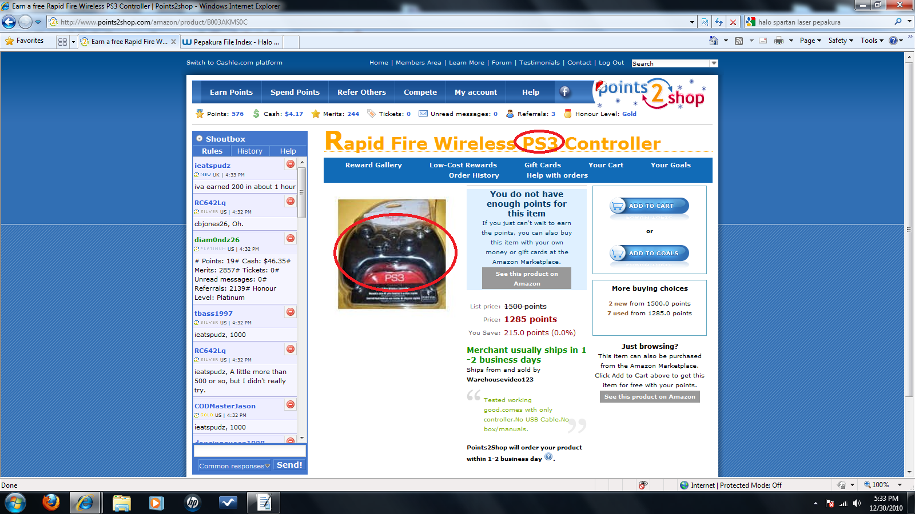This screenshot has height=514, width=915.
Task: Click the help question icon after business day
Action: click(548, 457)
